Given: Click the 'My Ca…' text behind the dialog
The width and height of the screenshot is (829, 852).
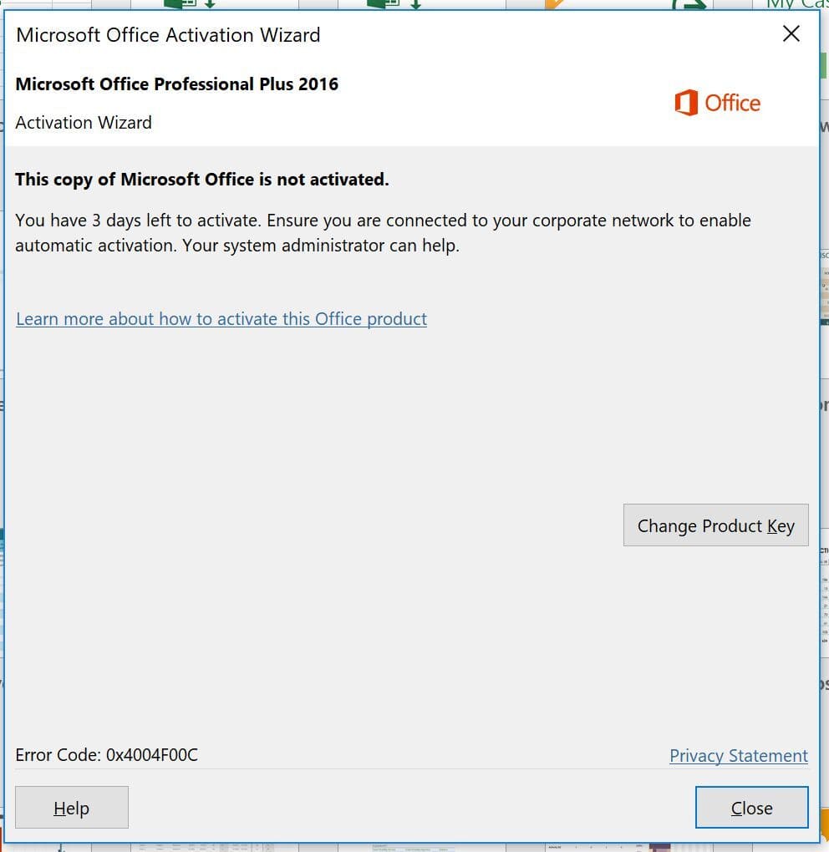Looking at the screenshot, I should click(796, 4).
